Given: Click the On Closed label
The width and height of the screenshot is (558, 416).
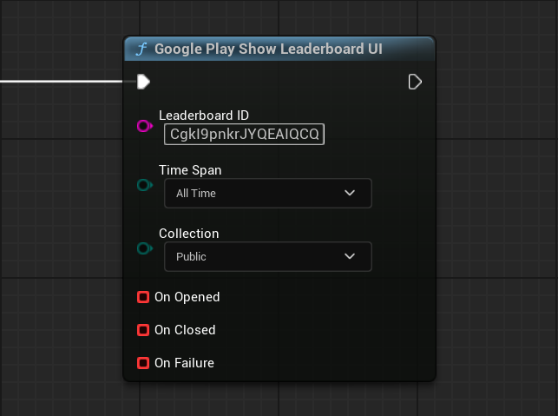Looking at the screenshot, I should pyautogui.click(x=185, y=330).
